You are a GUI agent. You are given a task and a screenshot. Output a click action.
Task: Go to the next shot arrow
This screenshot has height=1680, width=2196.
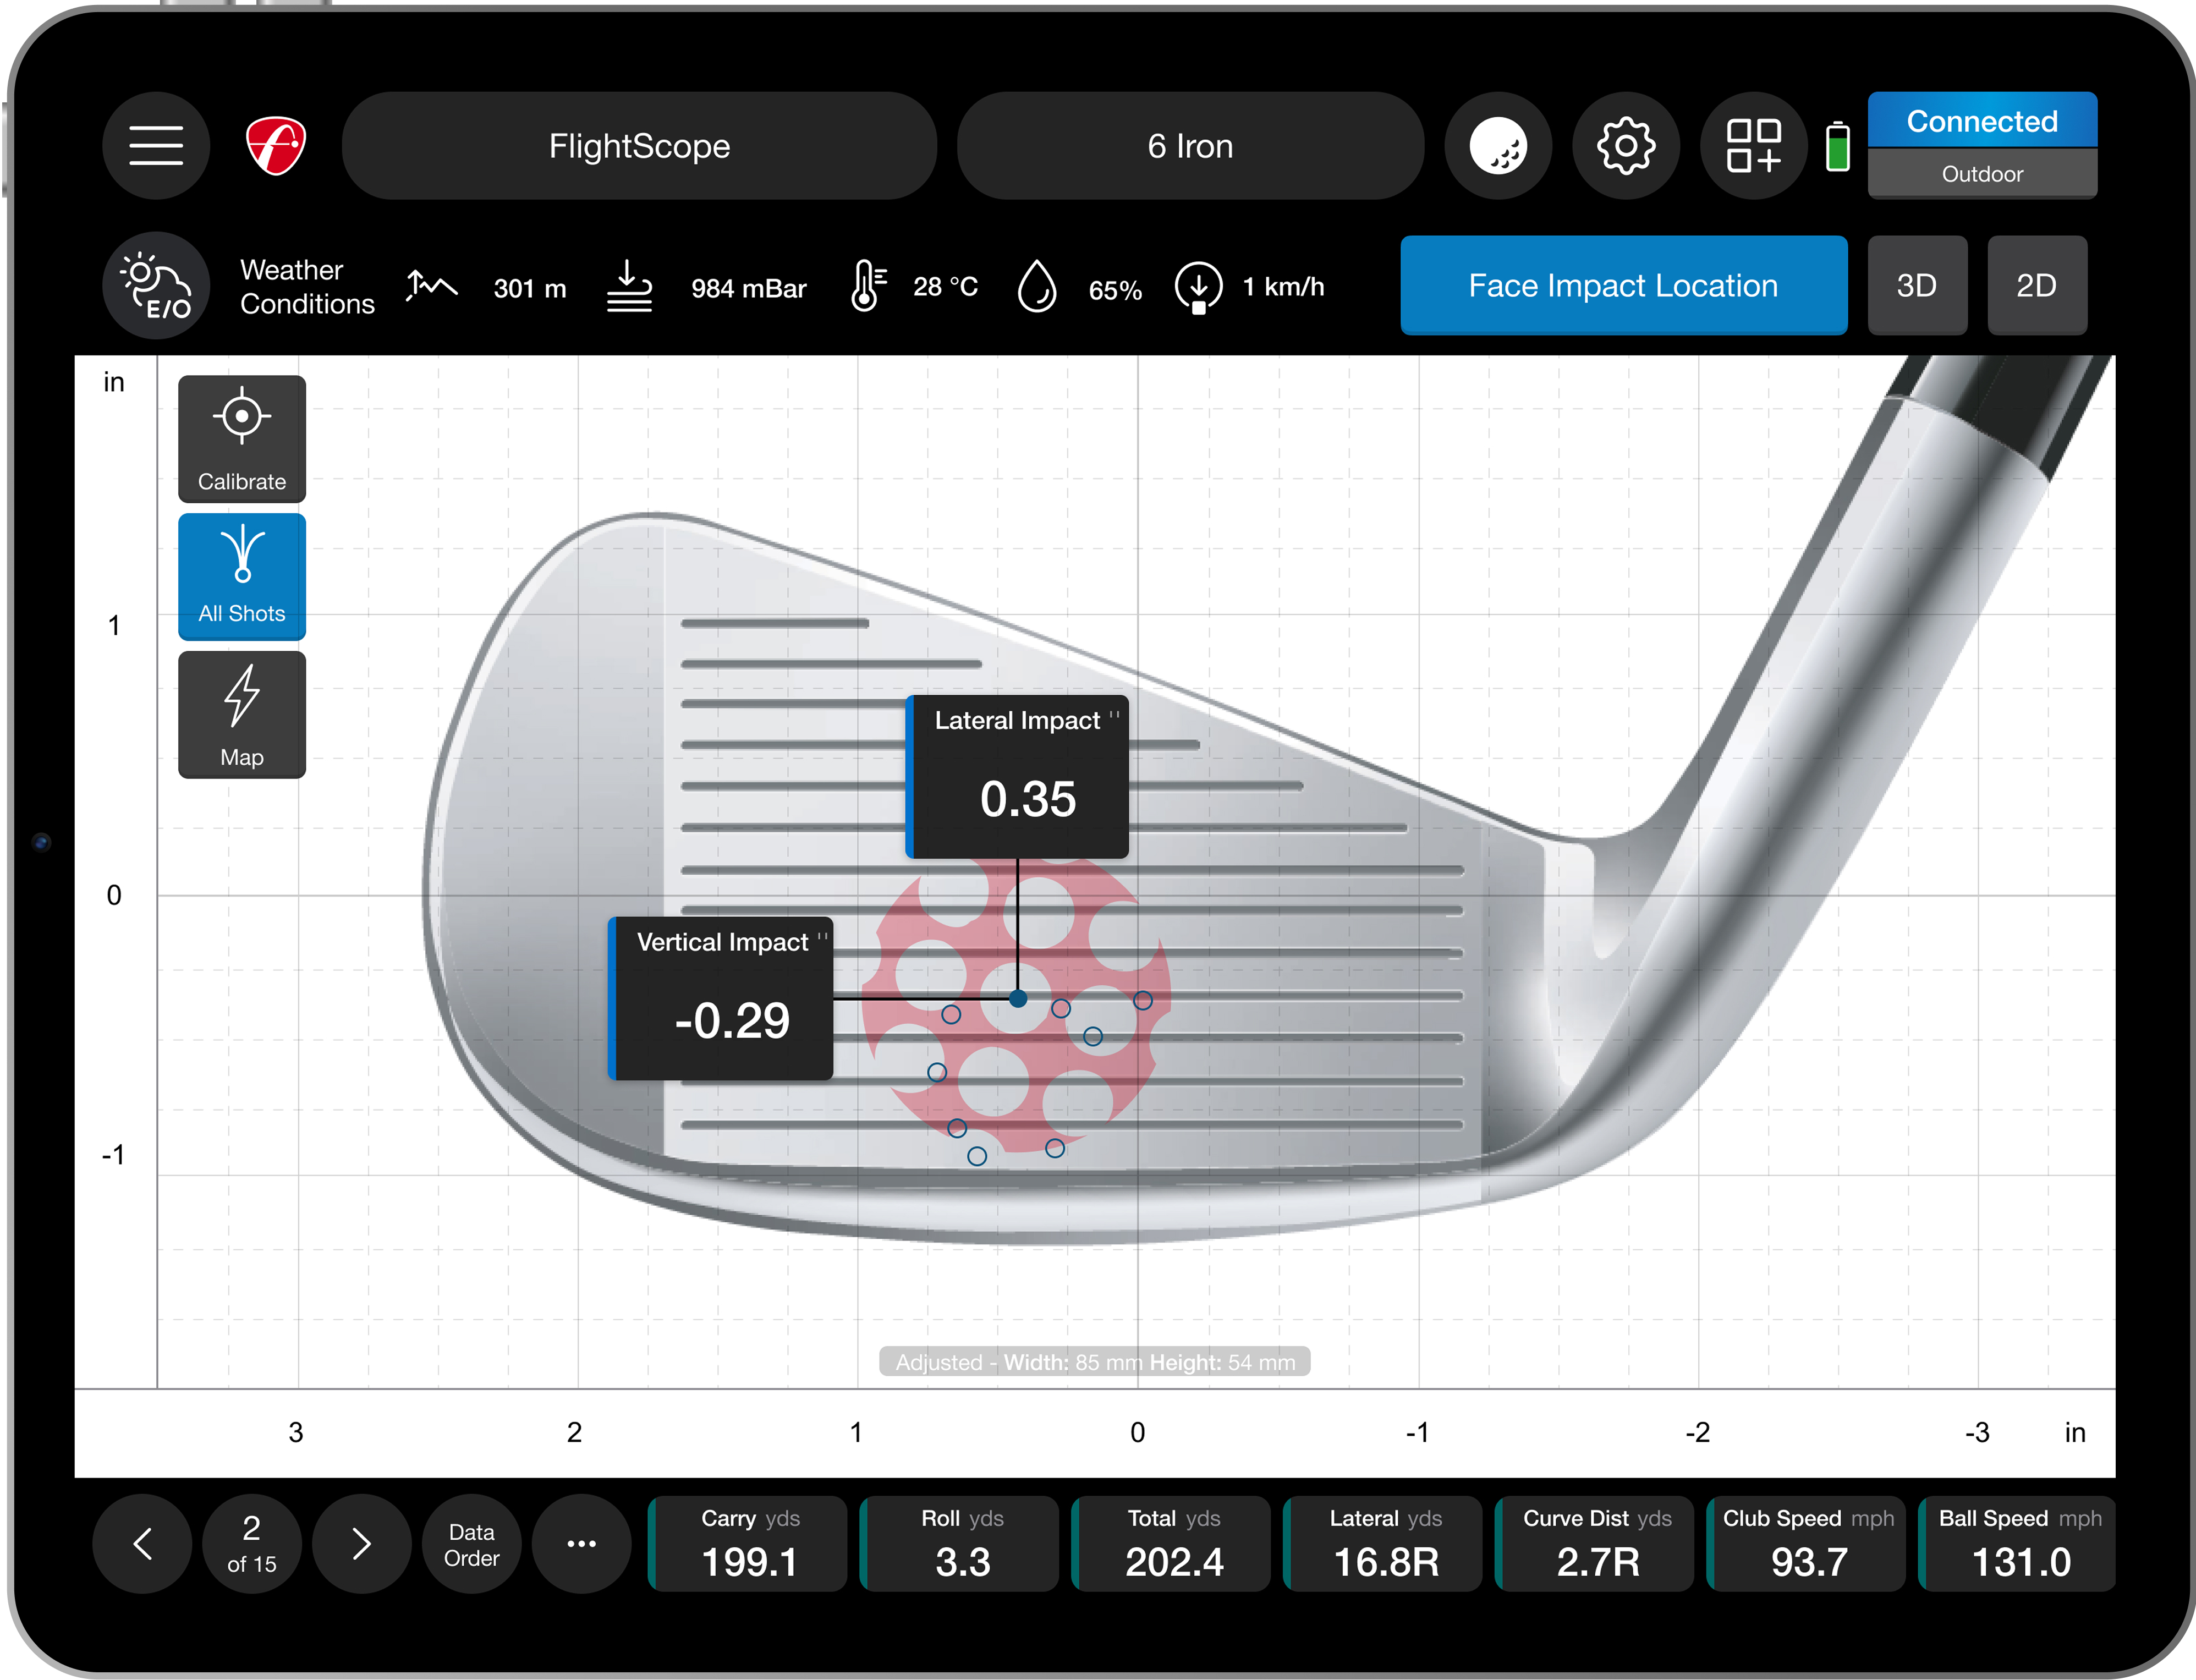click(x=361, y=1543)
